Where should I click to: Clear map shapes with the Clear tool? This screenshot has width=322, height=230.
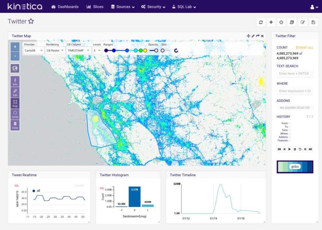tap(15, 125)
